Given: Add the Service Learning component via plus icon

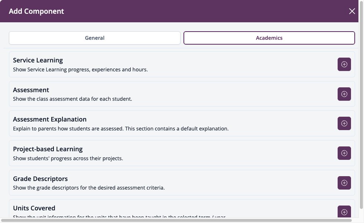Looking at the screenshot, I should pyautogui.click(x=344, y=64).
